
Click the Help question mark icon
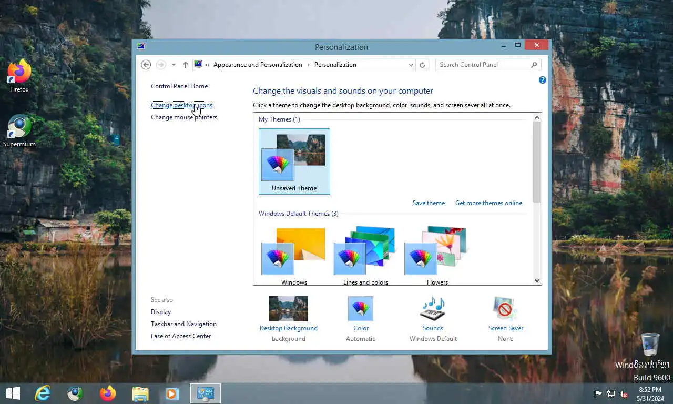543,80
